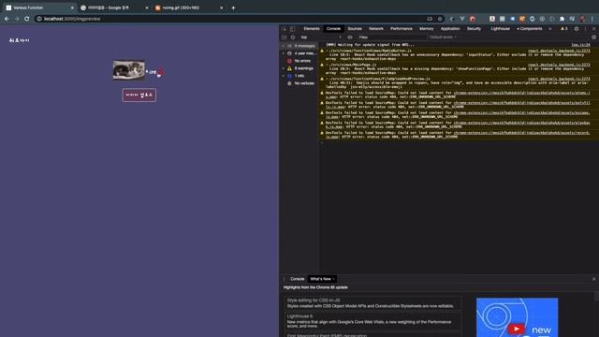Reload the page with the refresh icon
Viewport: 599px width, 337px height.
(27, 19)
